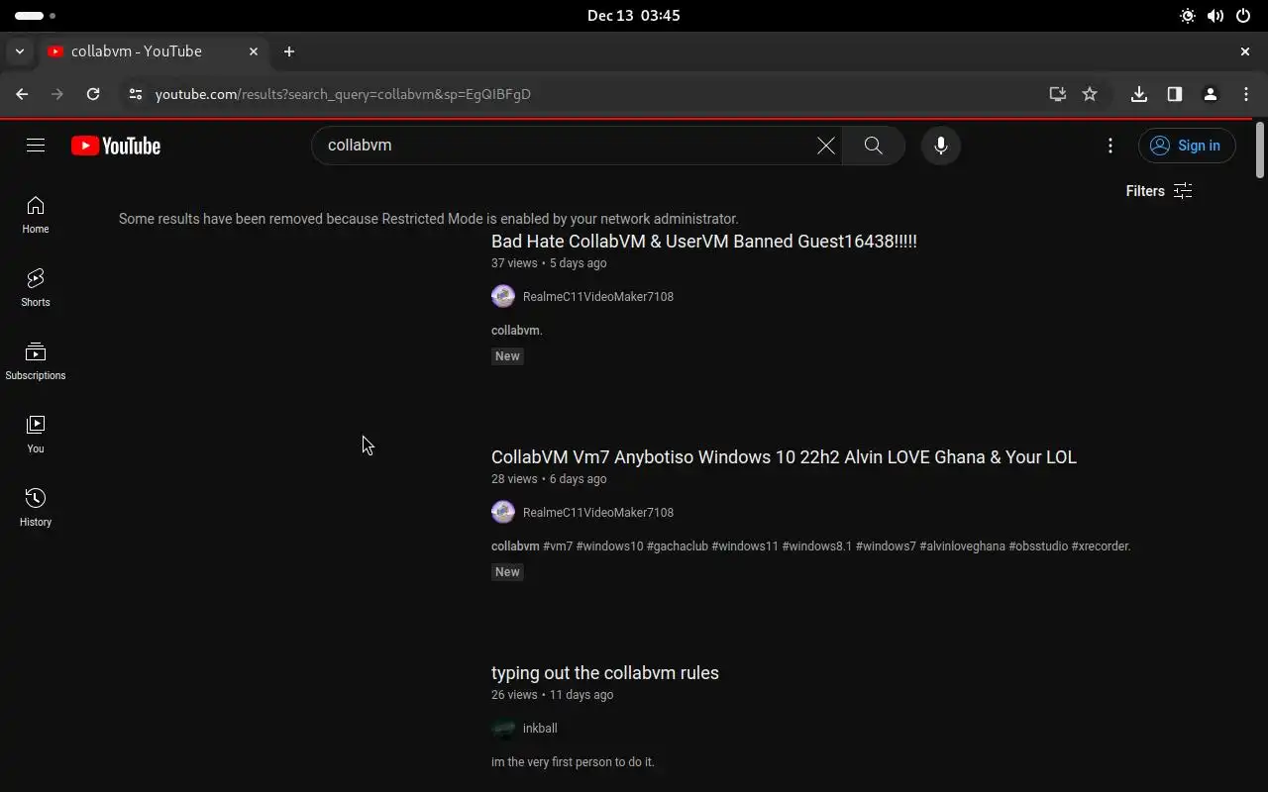Click '26 views • 11 days ago' text
The height and width of the screenshot is (792, 1268).
(553, 695)
